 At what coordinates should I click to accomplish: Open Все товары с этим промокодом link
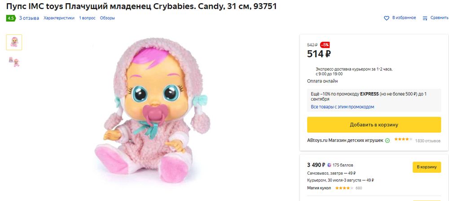342,107
